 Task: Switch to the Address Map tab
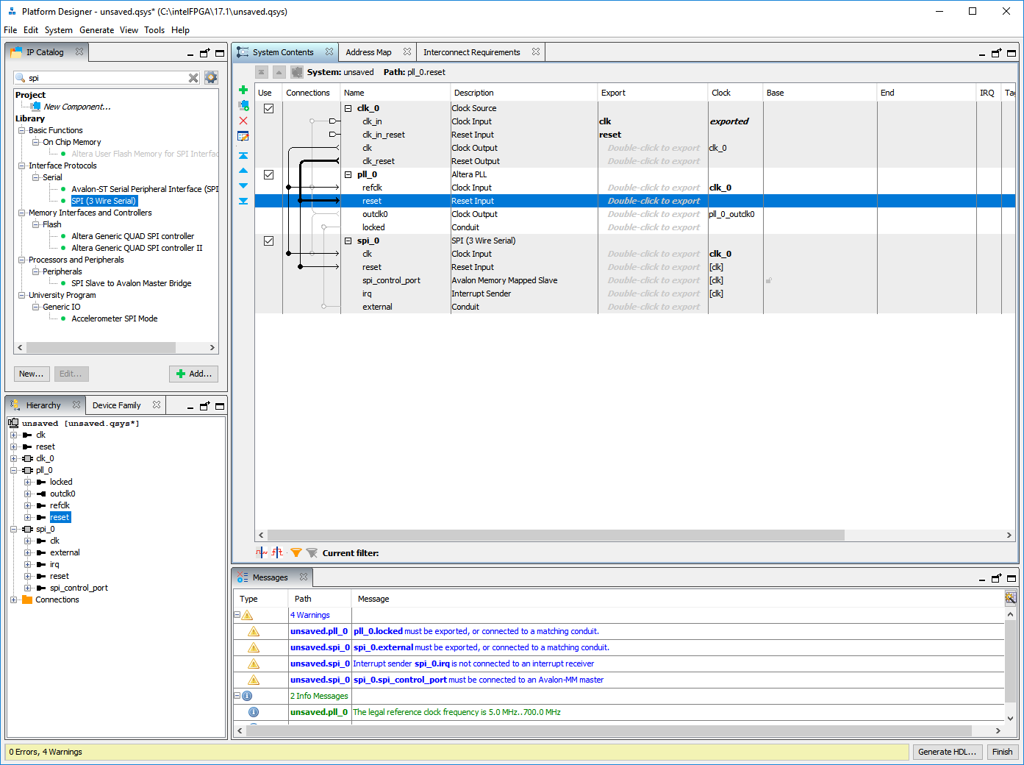(x=368, y=52)
